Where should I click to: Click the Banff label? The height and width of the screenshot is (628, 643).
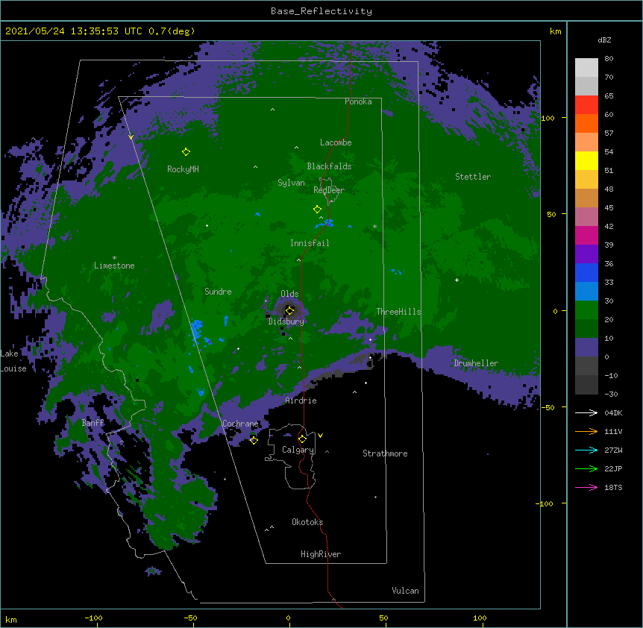tap(92, 423)
